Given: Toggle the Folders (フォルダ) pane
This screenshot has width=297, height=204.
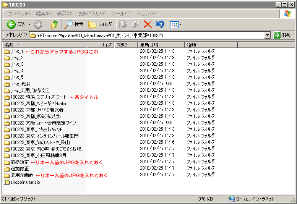Looking at the screenshot, I should (100, 24).
